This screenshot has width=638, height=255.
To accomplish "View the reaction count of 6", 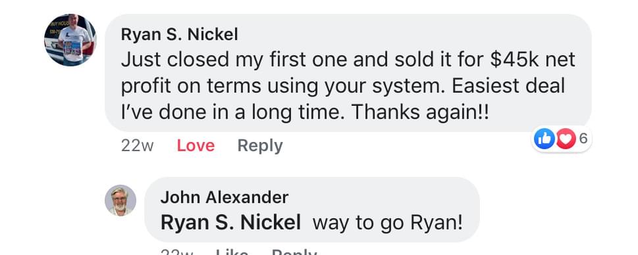I will tap(583, 139).
